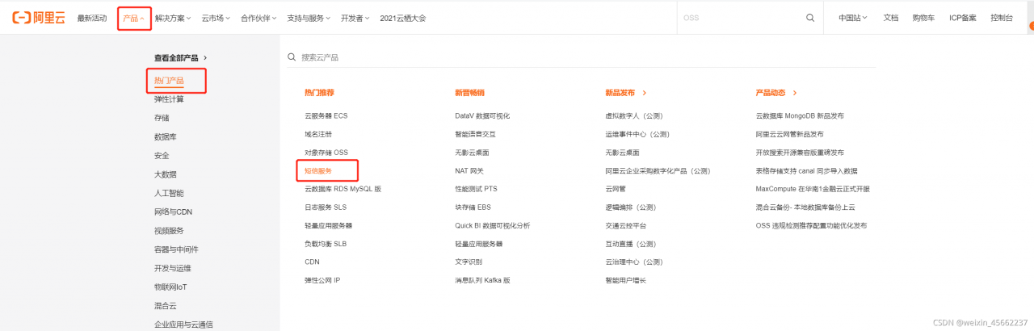Open the 购物车 link
Image resolution: width=1034 pixels, height=331 pixels.
click(923, 18)
